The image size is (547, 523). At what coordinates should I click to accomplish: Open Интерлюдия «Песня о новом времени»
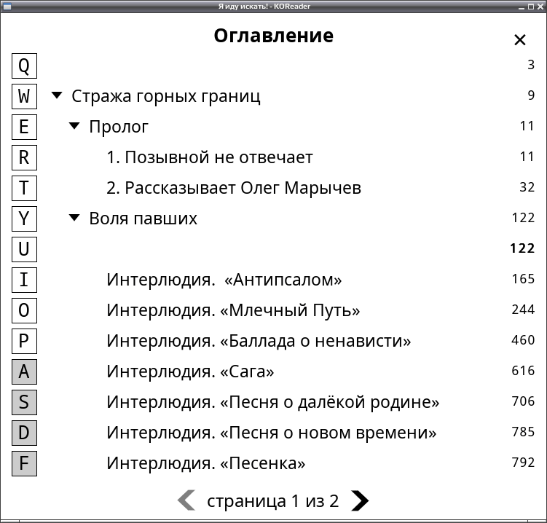[272, 433]
